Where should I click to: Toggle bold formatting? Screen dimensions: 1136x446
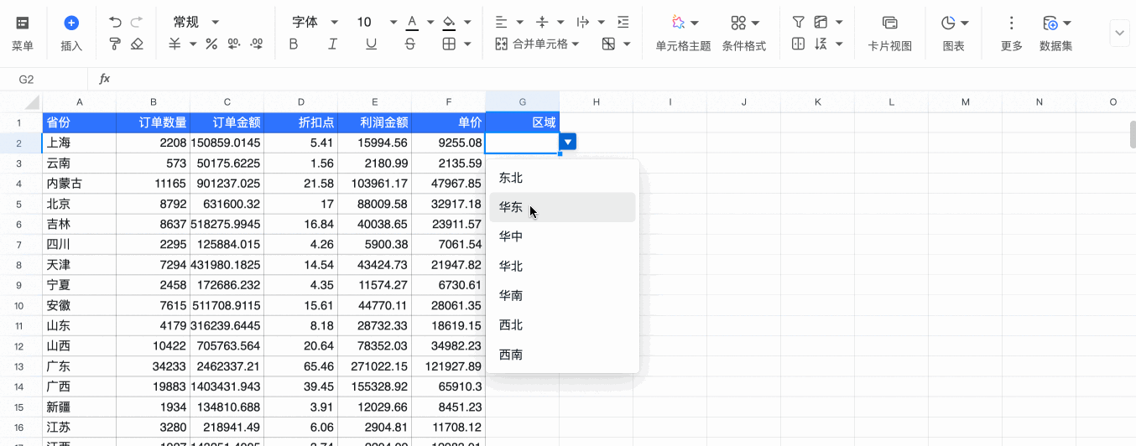(x=294, y=44)
